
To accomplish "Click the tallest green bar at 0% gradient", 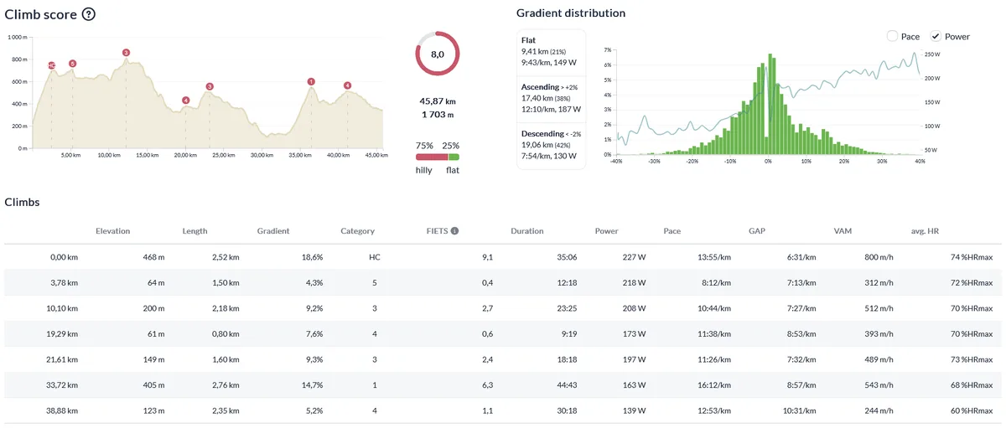I will [x=768, y=105].
